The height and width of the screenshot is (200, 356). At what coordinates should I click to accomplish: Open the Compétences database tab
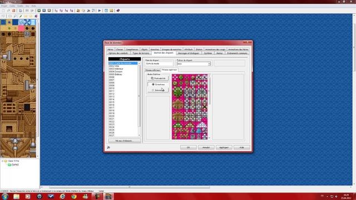132,49
